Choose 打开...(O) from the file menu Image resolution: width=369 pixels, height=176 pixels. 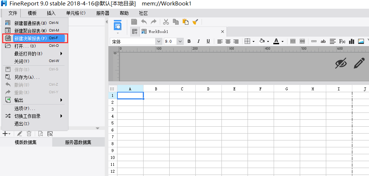pyautogui.click(x=35, y=46)
